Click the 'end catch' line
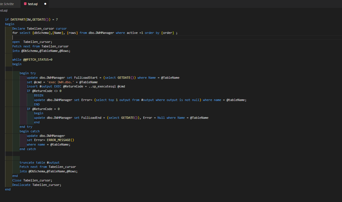 click(28, 149)
